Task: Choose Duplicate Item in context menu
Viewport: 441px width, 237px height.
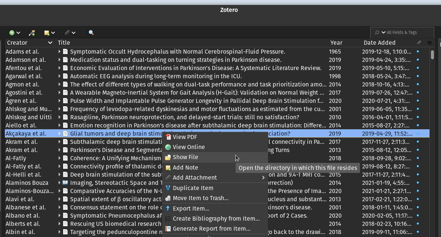Action: pos(215,188)
